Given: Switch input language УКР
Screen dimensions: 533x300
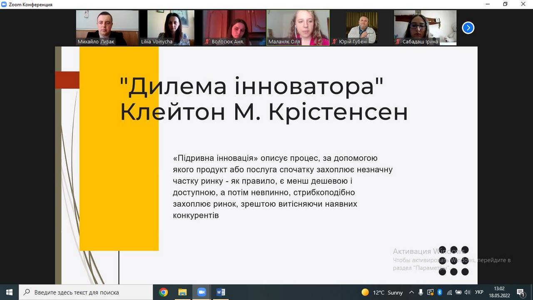Looking at the screenshot, I should 479,292.
